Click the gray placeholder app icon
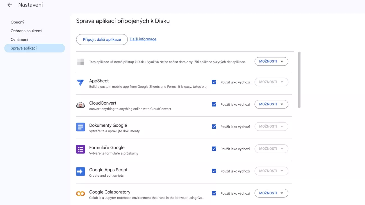Image resolution: width=365 pixels, height=205 pixels. coord(80,62)
